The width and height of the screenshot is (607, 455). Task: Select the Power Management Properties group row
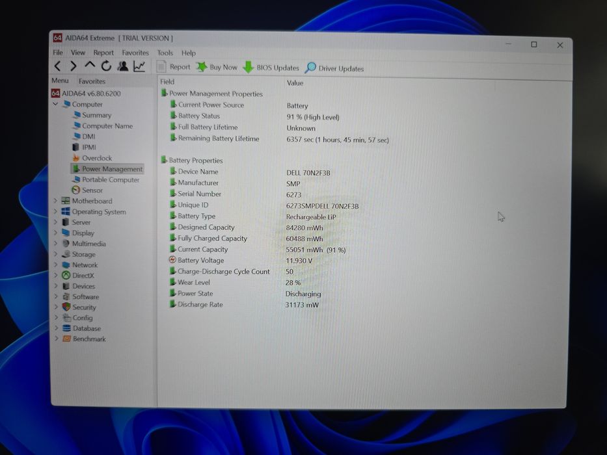coord(211,94)
